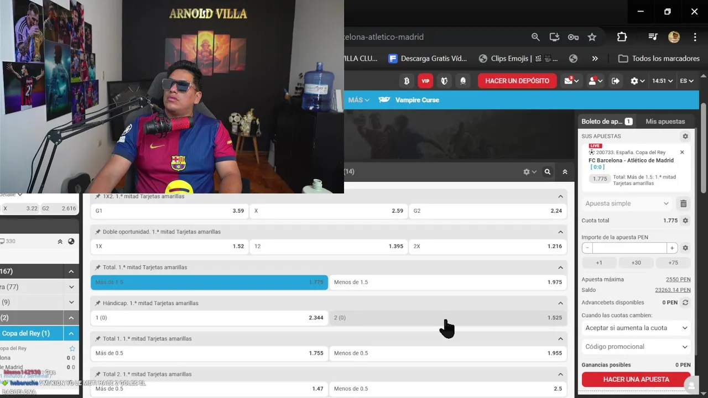
Task: Open the 14:51 time dropdown
Action: 662,81
